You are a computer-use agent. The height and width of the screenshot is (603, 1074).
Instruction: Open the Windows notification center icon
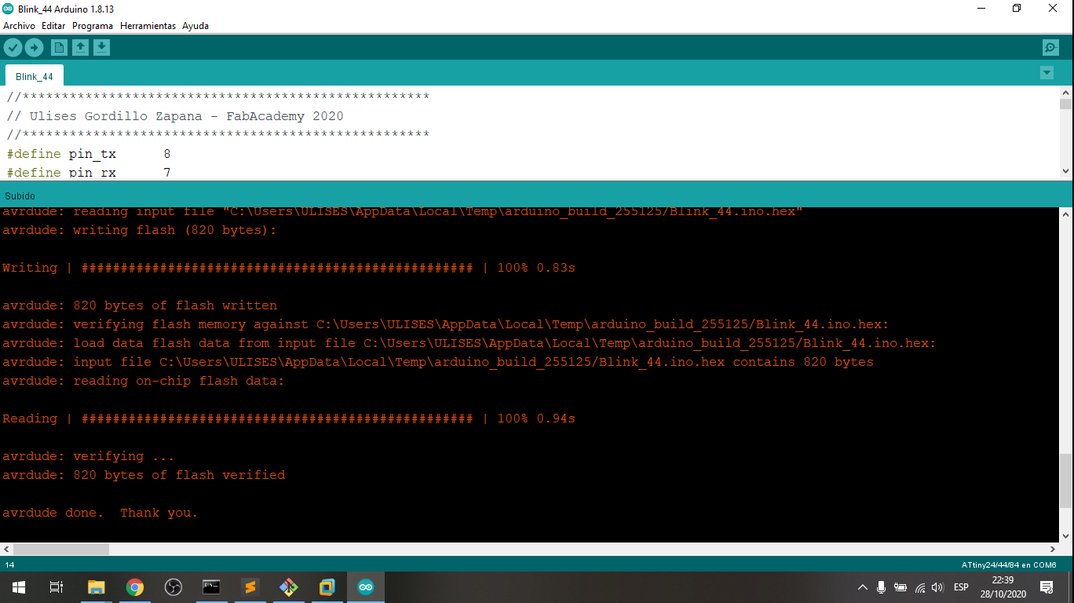tap(1047, 587)
